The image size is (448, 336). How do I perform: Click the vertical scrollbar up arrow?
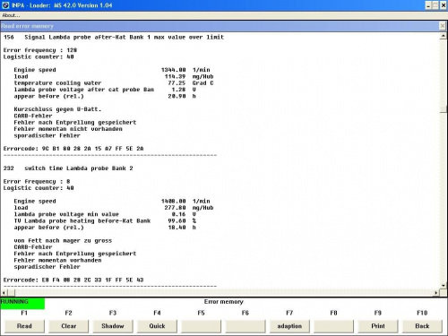tap(444, 37)
